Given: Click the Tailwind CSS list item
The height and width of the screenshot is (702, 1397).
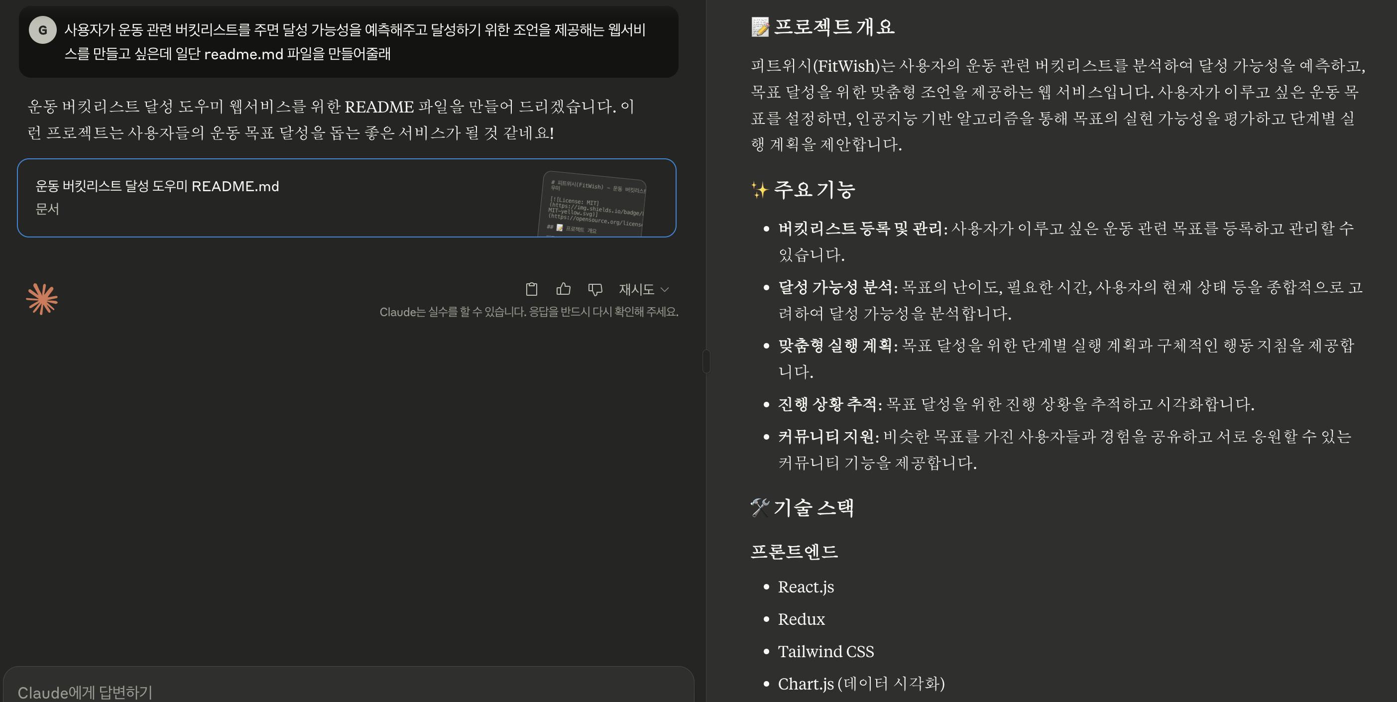Looking at the screenshot, I should click(x=825, y=651).
